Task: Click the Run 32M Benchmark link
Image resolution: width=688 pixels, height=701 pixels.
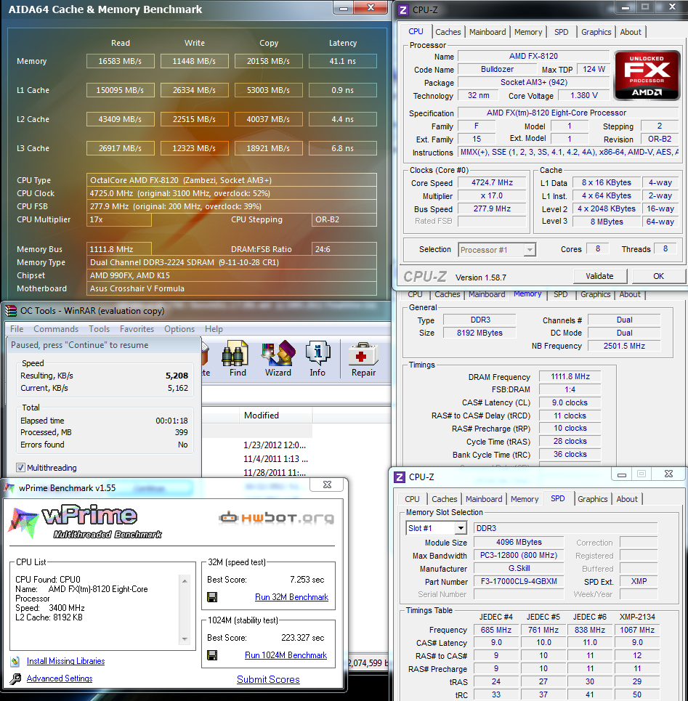Action: 291,597
